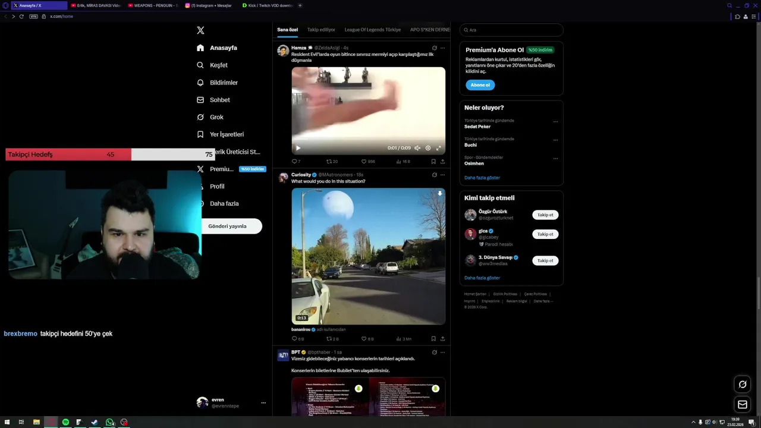Switch to Takip ediliyor tab
Screen dimensions: 761x428
[x=321, y=30]
